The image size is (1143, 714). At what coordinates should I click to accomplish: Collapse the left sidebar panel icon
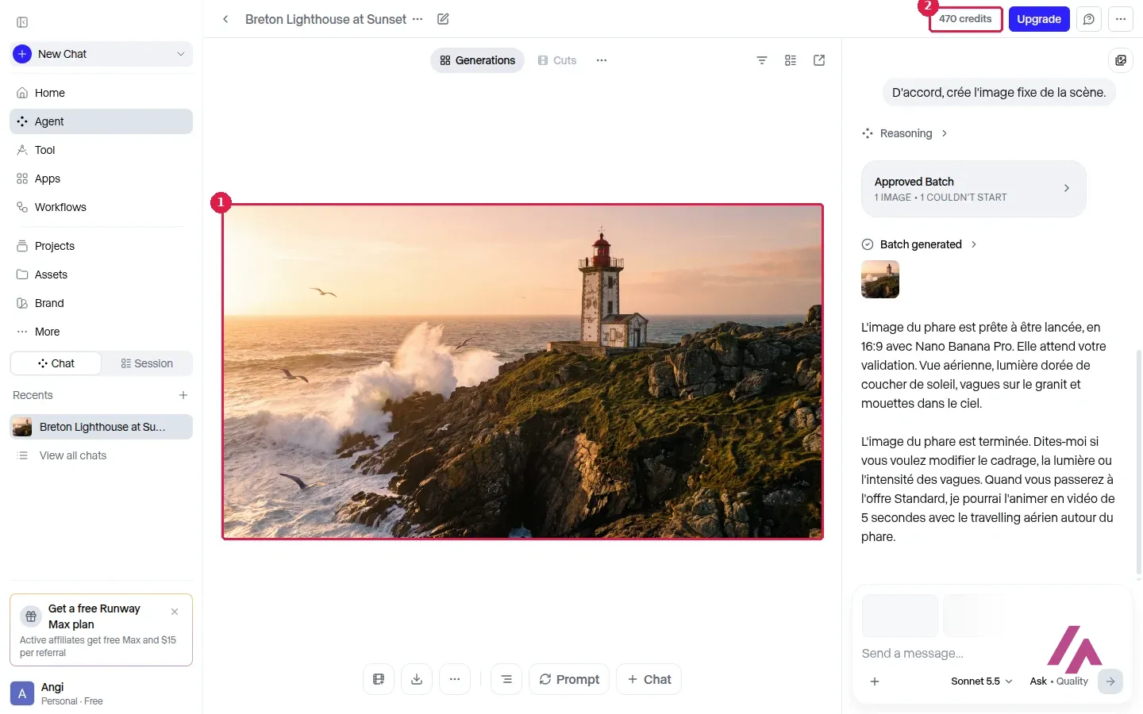point(22,22)
